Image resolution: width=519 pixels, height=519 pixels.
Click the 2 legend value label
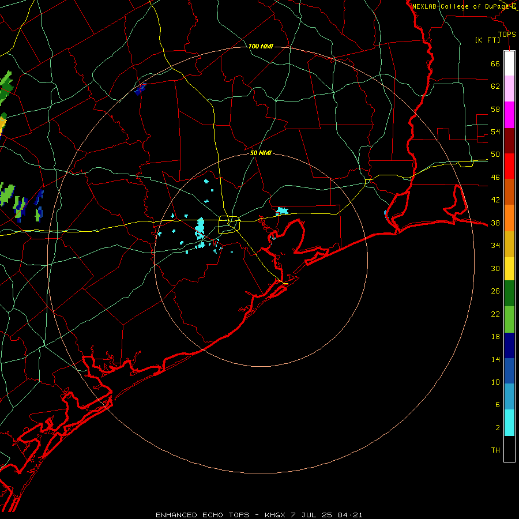pos(497,427)
